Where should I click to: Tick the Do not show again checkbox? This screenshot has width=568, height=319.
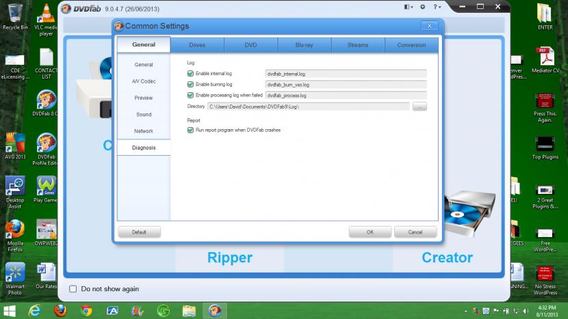pyautogui.click(x=73, y=289)
